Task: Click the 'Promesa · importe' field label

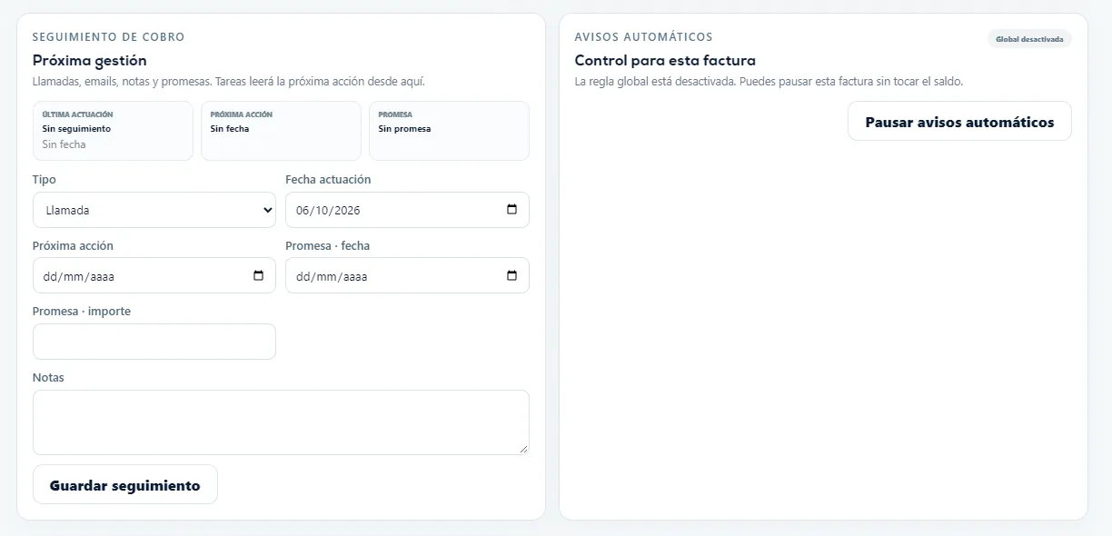Action: point(82,311)
